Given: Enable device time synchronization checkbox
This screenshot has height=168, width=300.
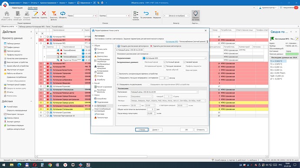Looking at the screenshot, I should (x=118, y=74).
